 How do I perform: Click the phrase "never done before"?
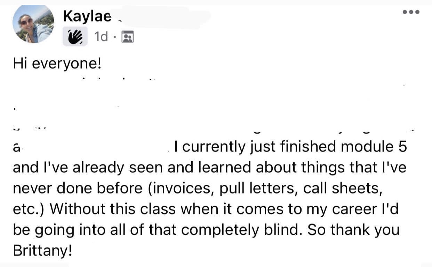pos(78,188)
